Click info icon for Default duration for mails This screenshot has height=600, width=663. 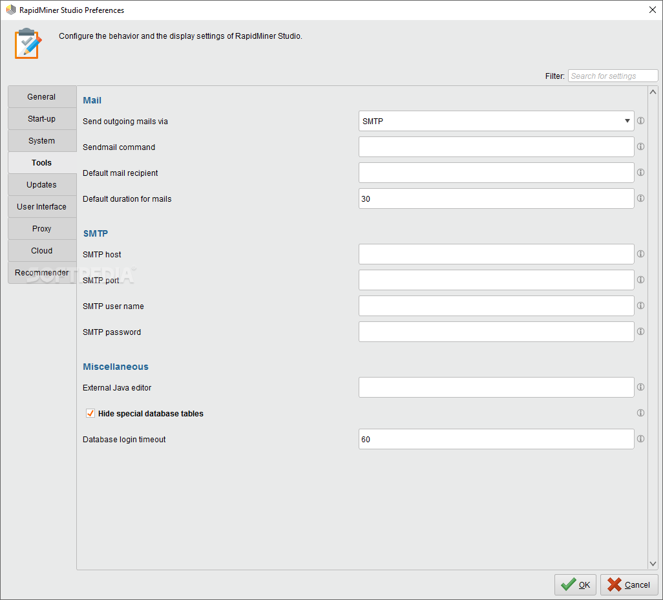tap(640, 198)
